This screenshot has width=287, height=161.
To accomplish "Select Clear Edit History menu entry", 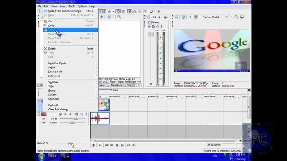I will pyautogui.click(x=70, y=109).
